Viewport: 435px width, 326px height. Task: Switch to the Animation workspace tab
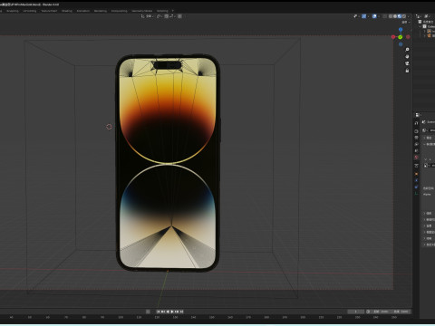click(x=83, y=11)
